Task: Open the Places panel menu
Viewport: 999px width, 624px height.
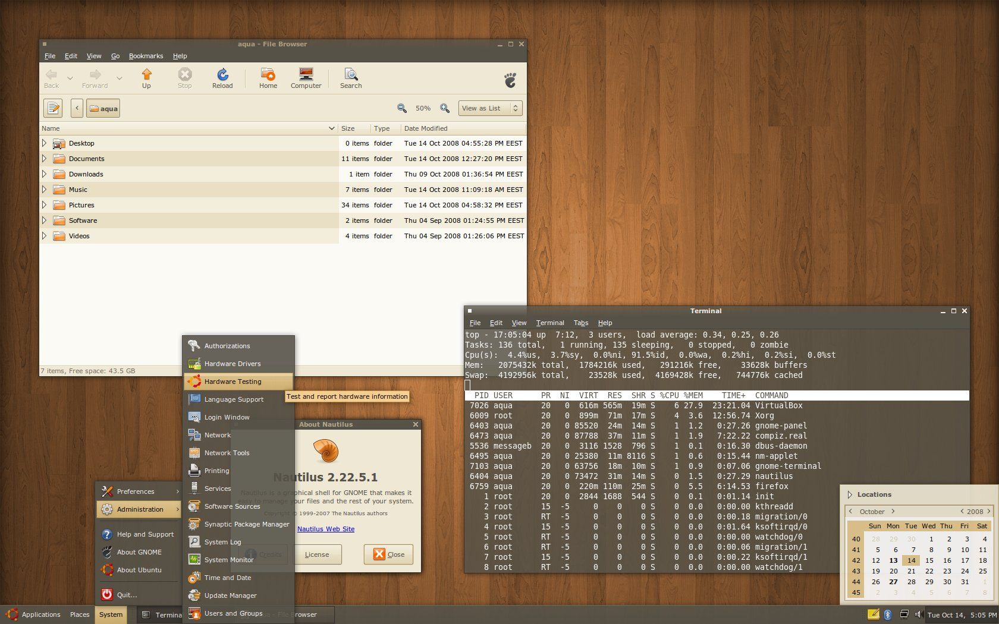Action: pyautogui.click(x=80, y=614)
